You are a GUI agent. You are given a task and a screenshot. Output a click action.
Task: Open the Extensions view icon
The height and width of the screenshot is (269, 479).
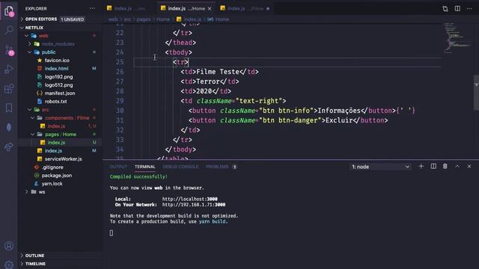(x=9, y=89)
